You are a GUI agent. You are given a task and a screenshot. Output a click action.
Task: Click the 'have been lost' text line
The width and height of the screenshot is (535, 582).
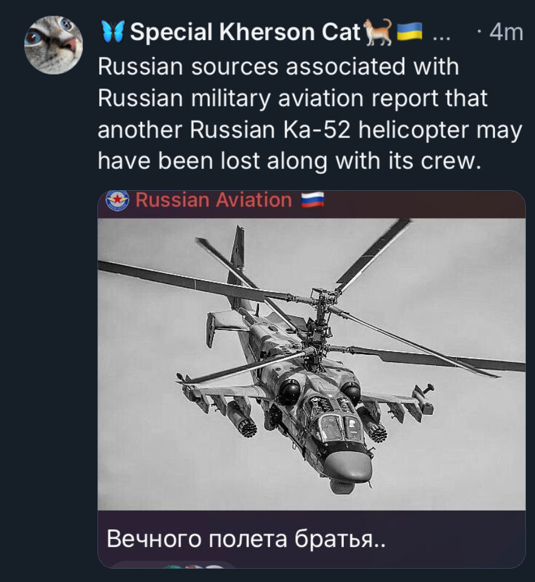289,162
